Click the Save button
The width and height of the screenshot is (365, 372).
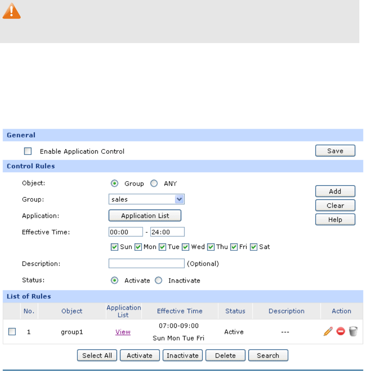click(x=335, y=151)
